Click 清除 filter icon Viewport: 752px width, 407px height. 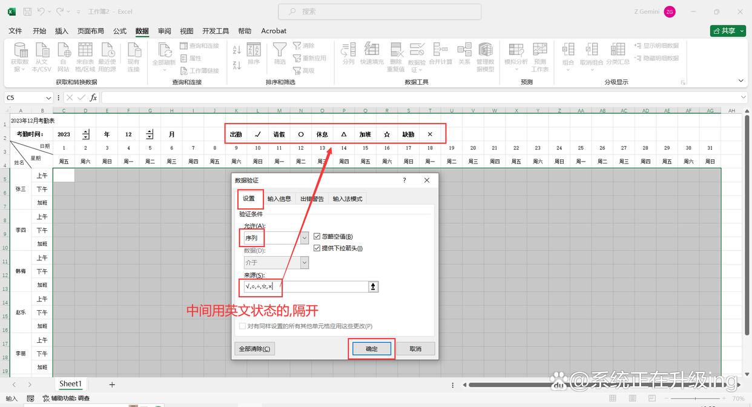point(304,46)
